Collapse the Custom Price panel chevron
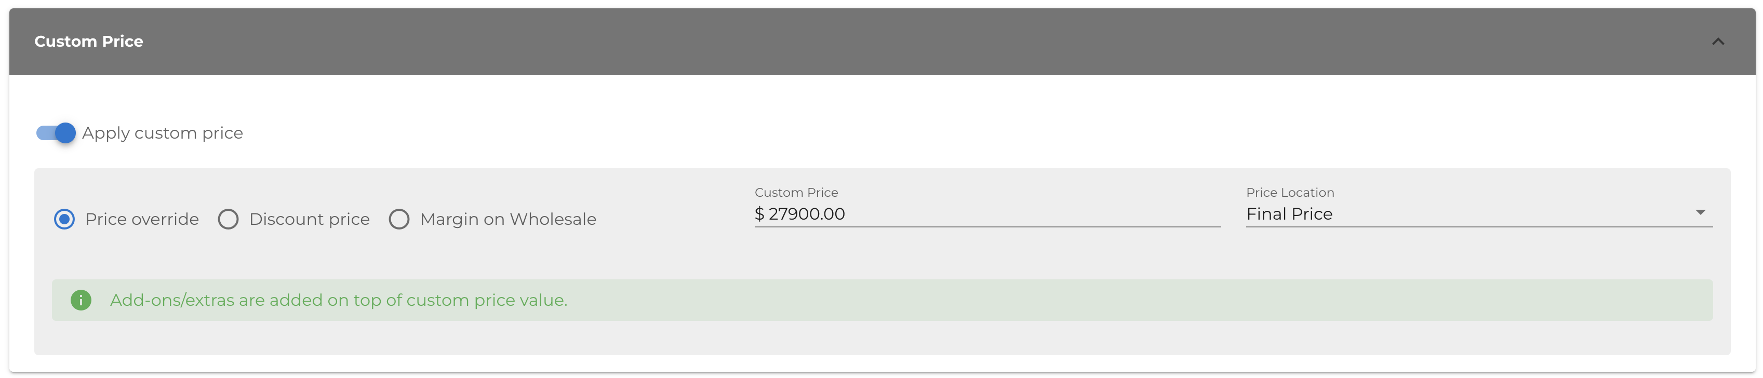 (1718, 42)
